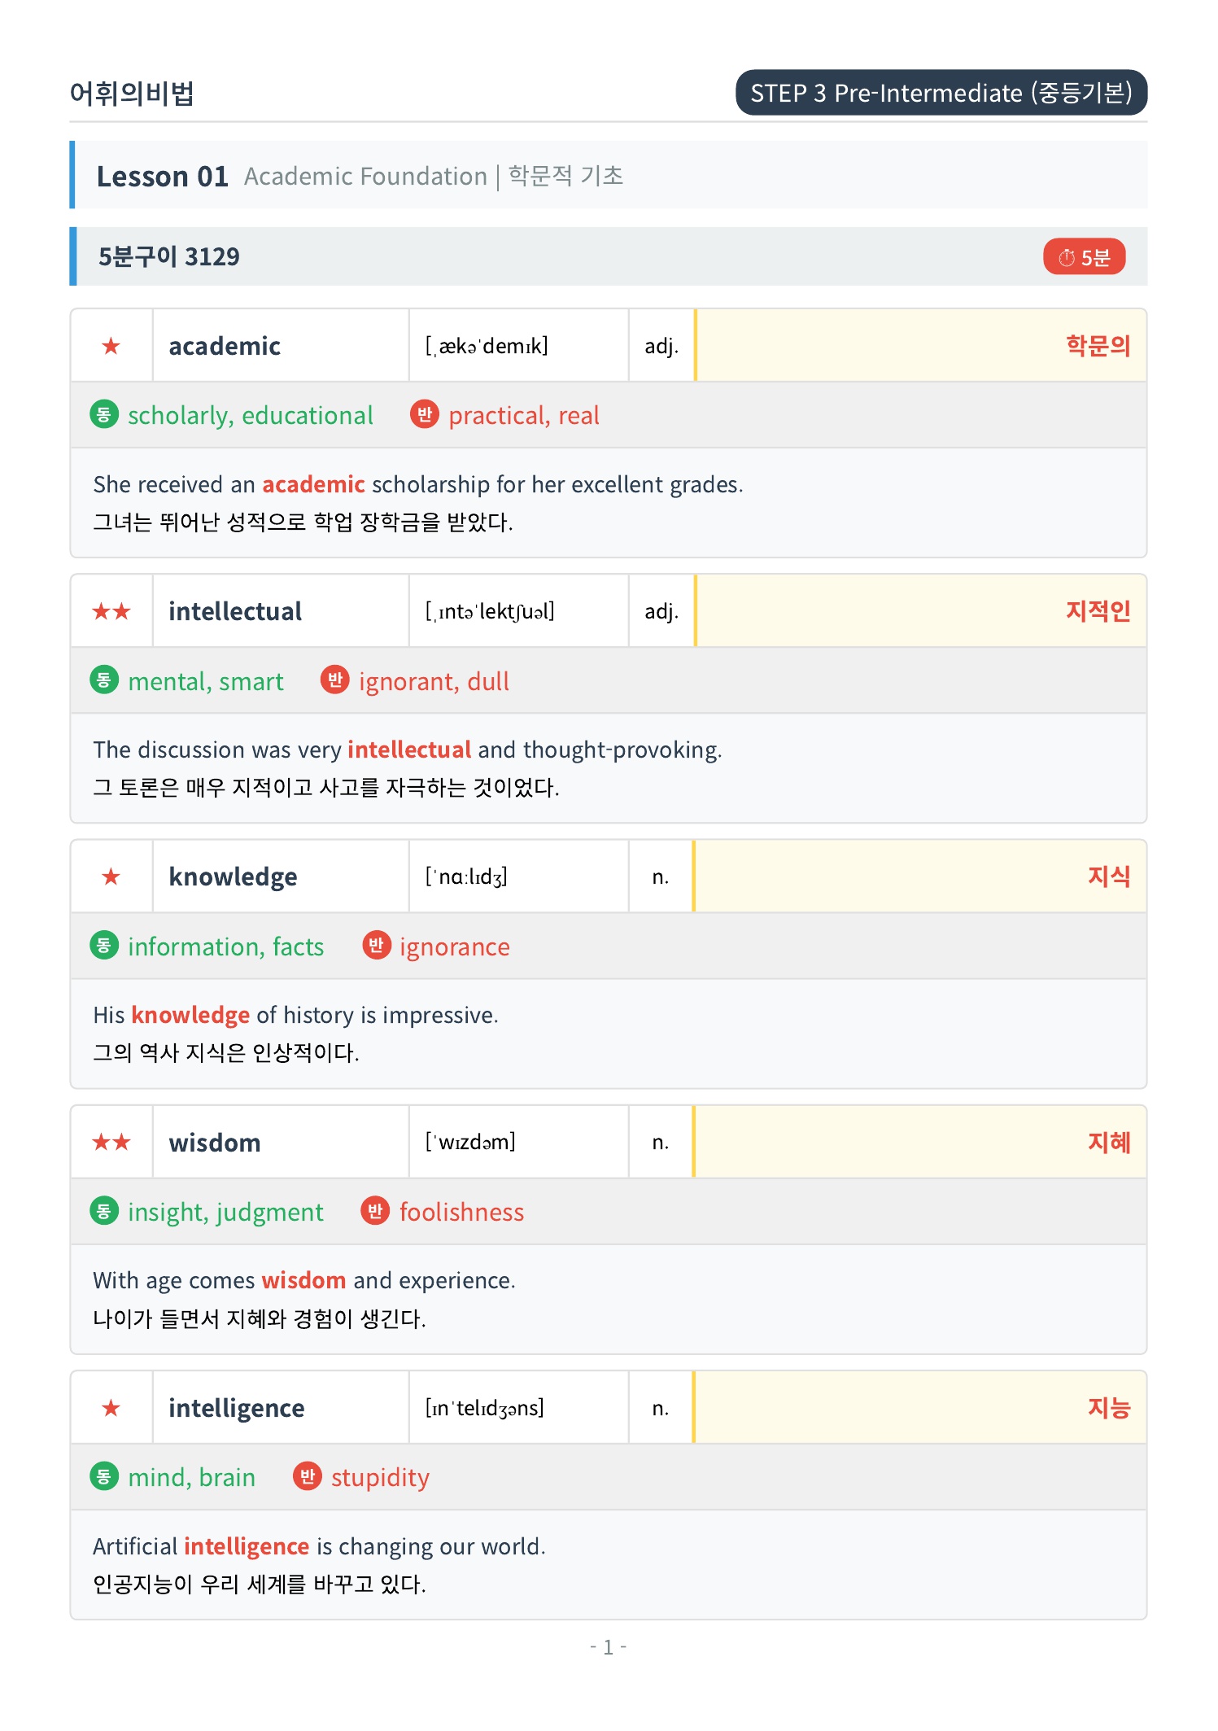Click the synonym icon beside mind, brain
The height and width of the screenshot is (1731, 1218).
click(x=104, y=1476)
